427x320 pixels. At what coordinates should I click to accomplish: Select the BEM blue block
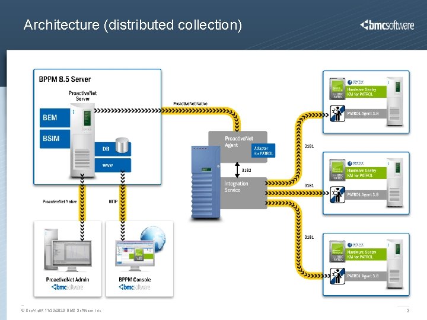point(55,118)
